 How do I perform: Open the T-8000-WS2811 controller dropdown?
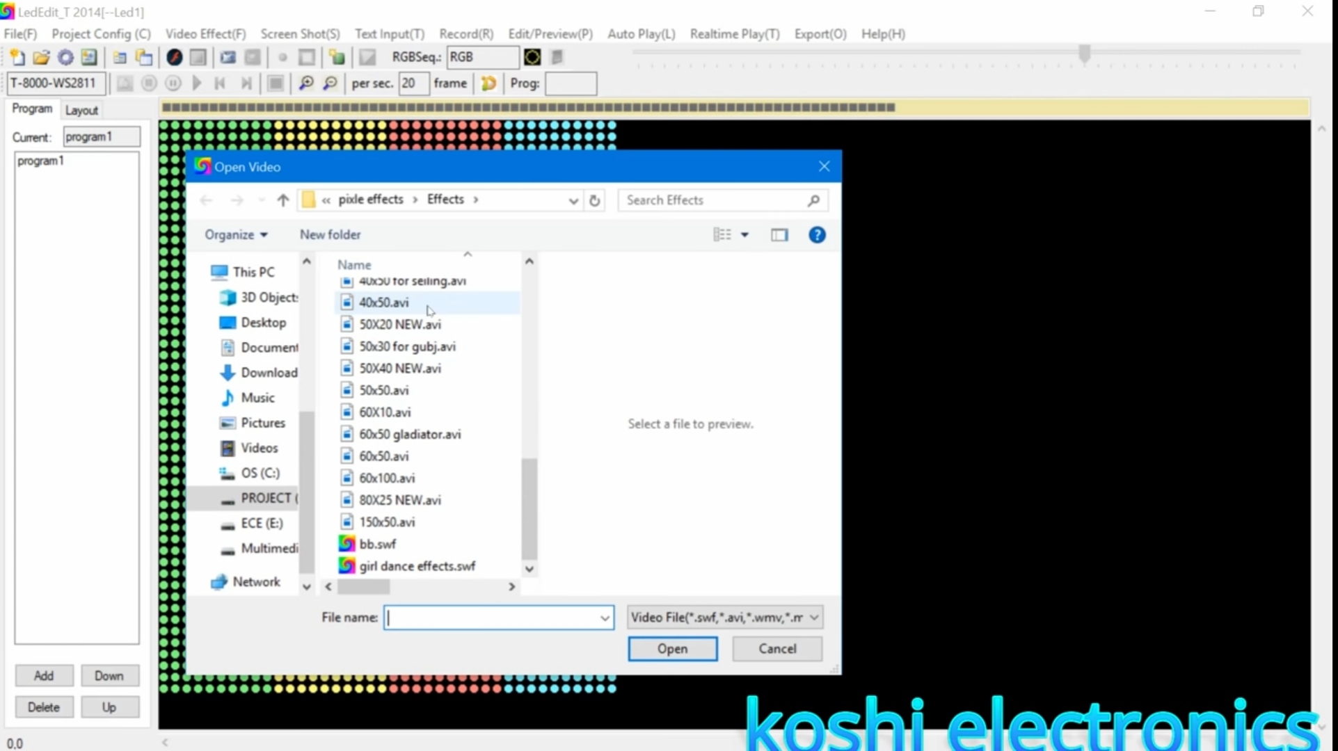tap(56, 83)
